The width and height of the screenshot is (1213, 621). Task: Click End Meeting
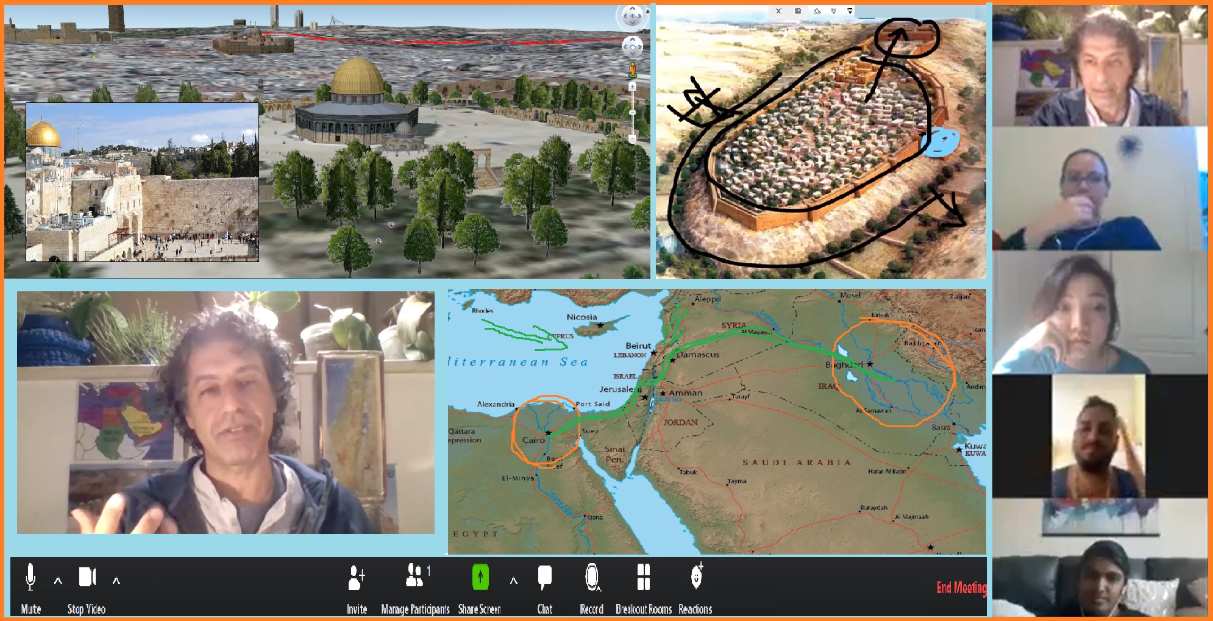961,587
